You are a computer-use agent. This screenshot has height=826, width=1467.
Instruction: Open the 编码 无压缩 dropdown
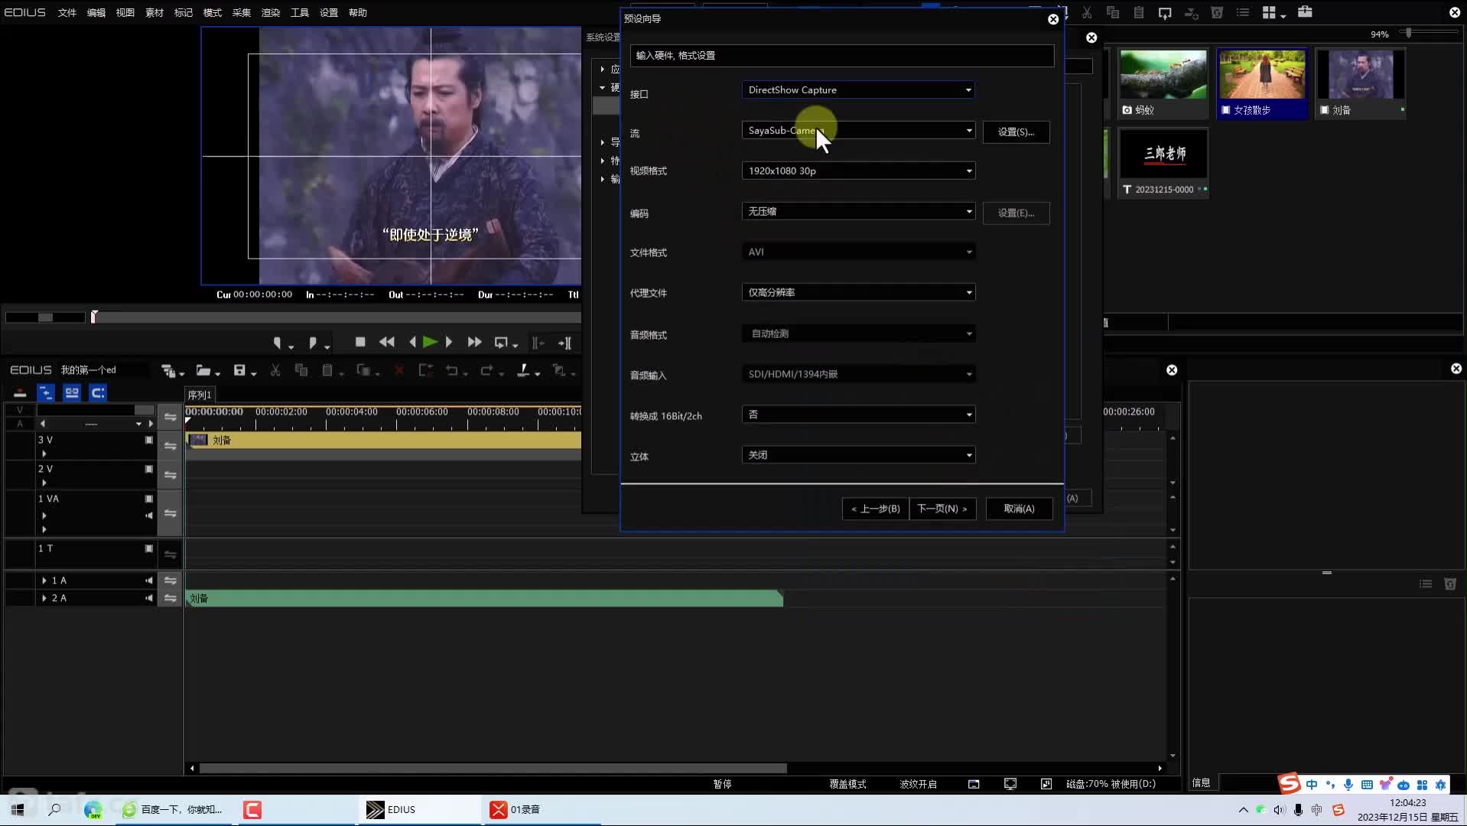coord(858,212)
